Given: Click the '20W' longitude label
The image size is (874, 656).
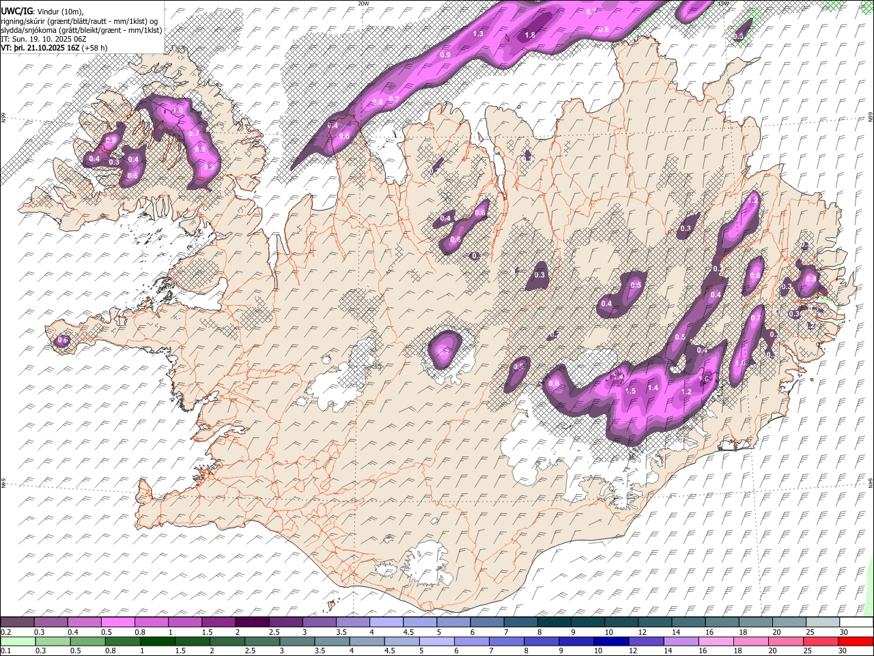Looking at the screenshot, I should (363, 3).
